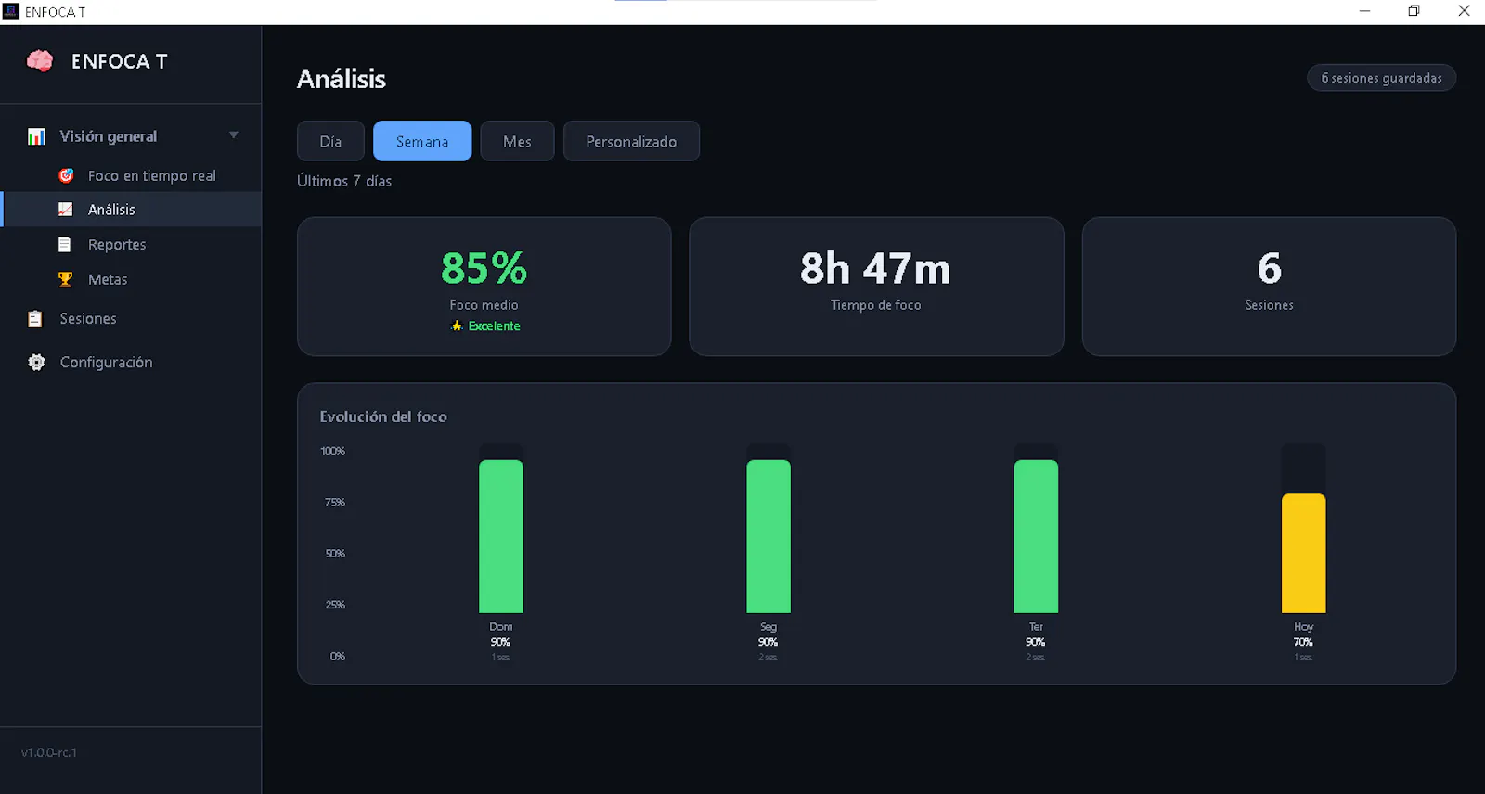Click the Análisis chart icon
Screen dimensions: 1485x794
65,210
